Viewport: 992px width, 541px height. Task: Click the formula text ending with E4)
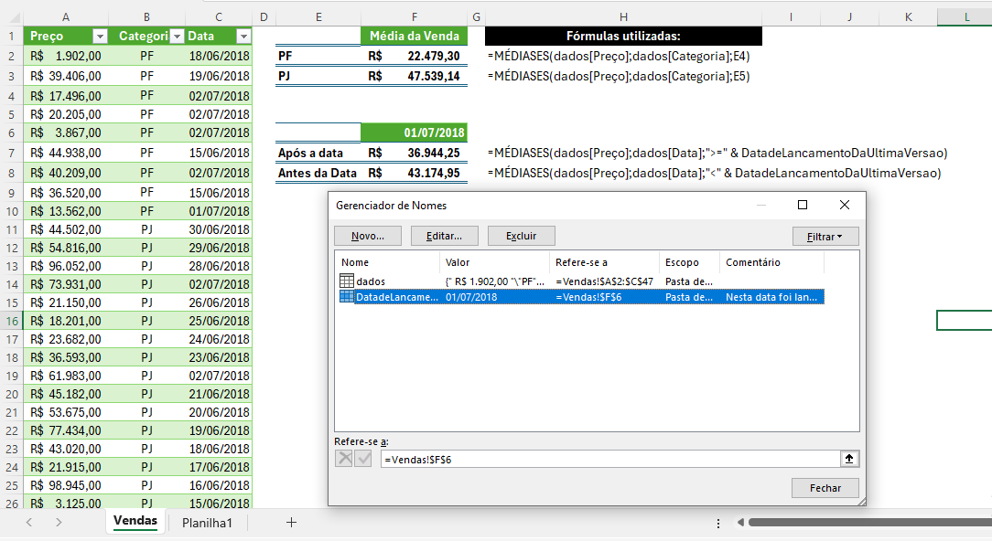click(x=618, y=57)
